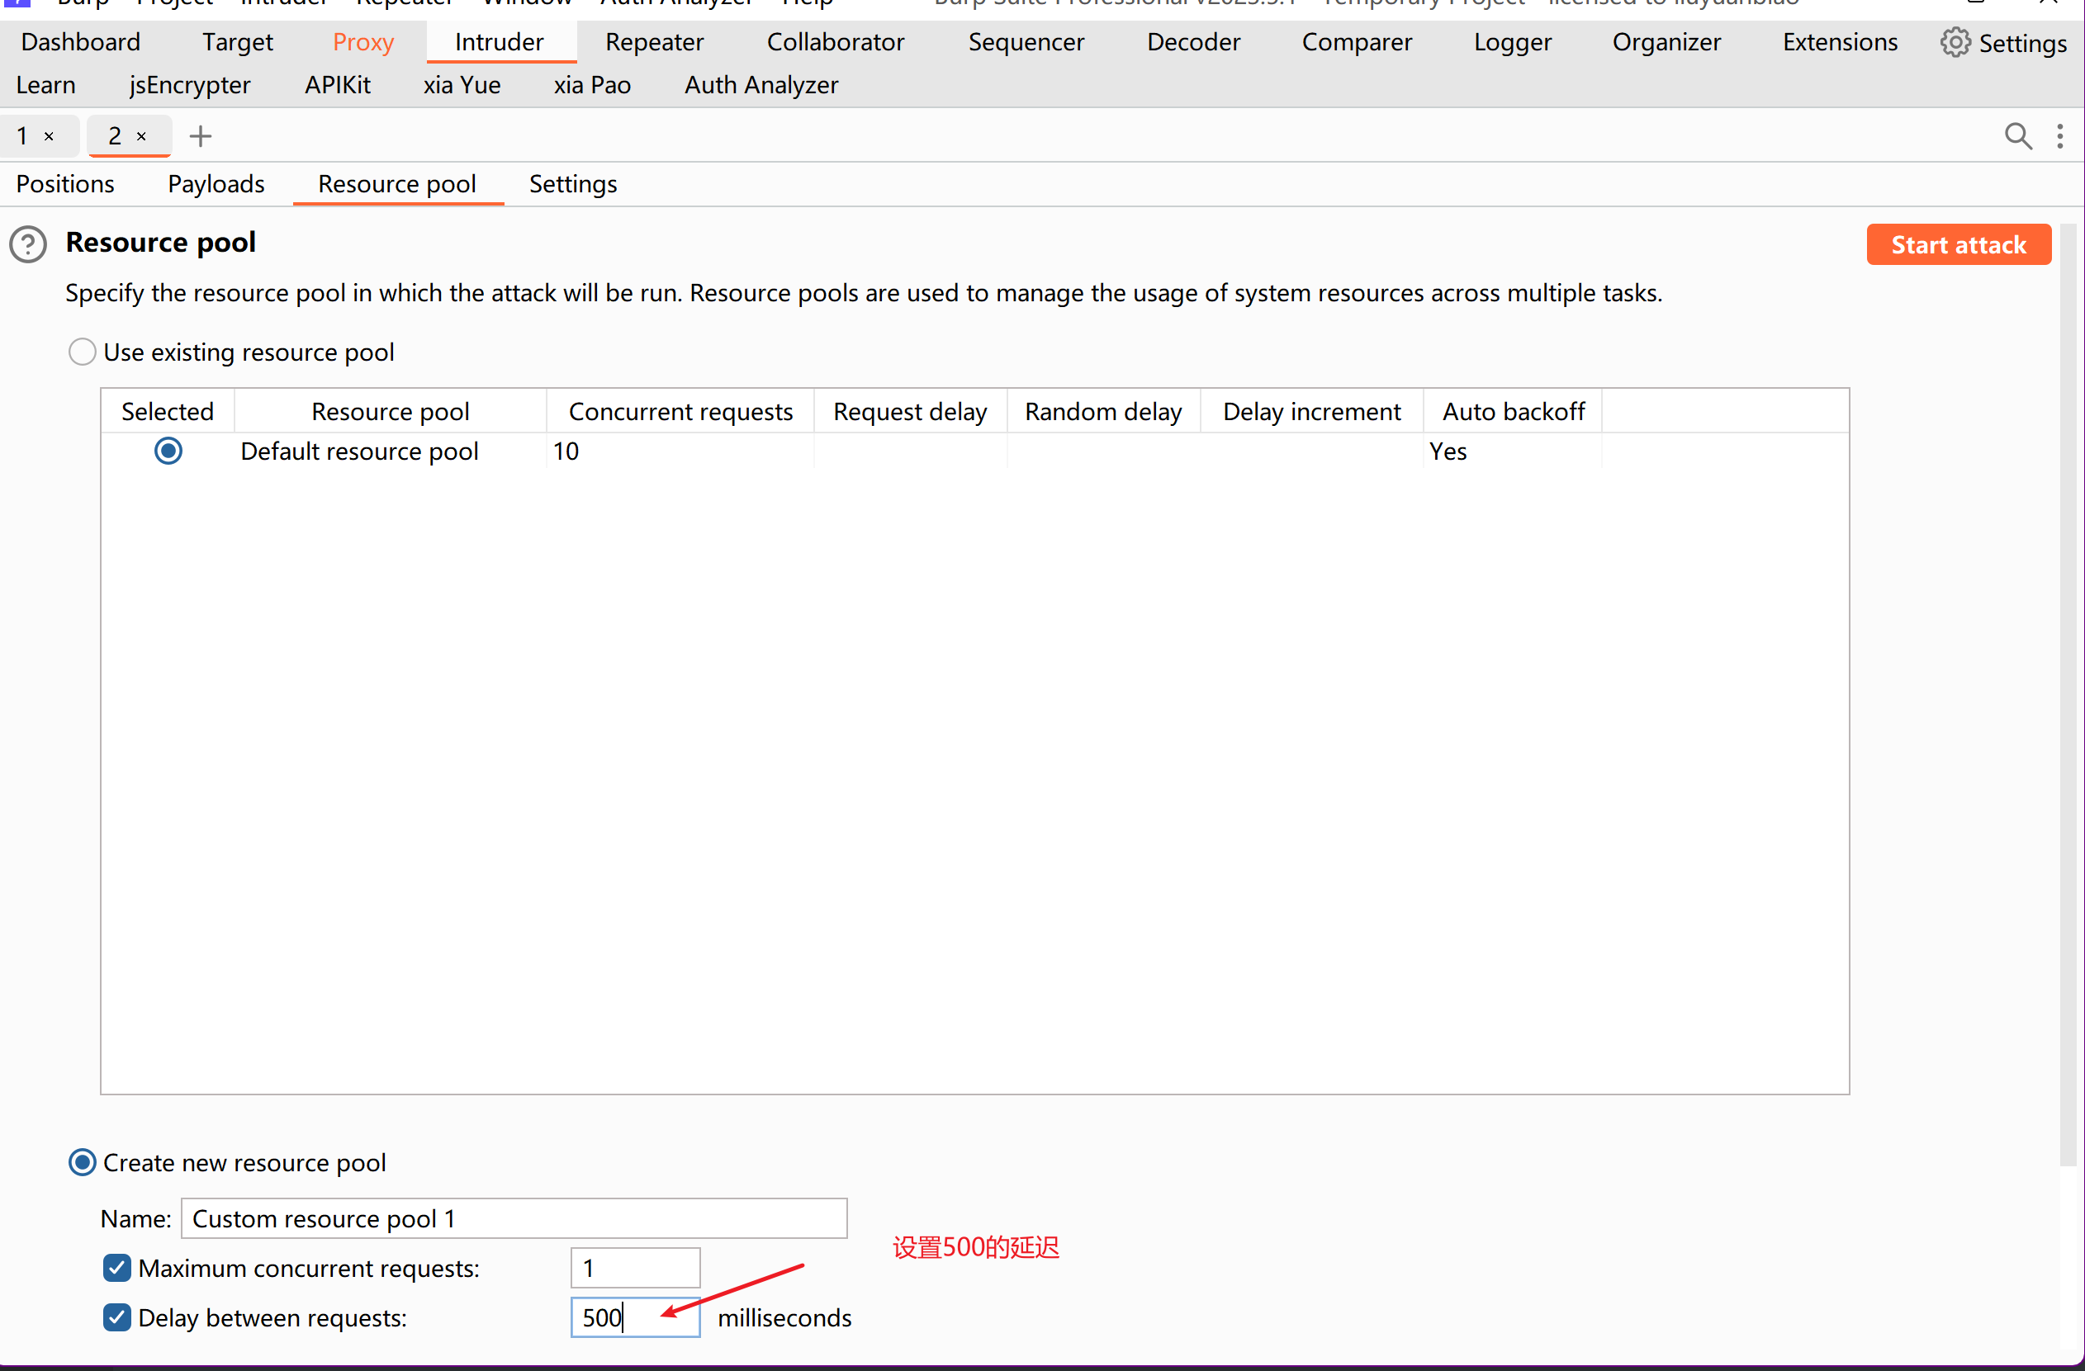Uncheck Delay between requests checkbox
Image resolution: width=2085 pixels, height=1371 pixels.
pyautogui.click(x=116, y=1317)
